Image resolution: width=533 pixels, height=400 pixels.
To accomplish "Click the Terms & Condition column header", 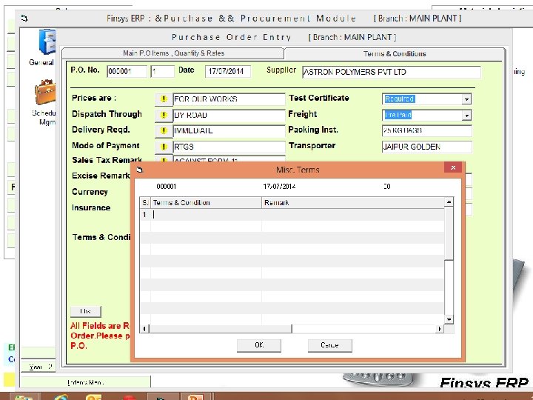I will pyautogui.click(x=206, y=203).
